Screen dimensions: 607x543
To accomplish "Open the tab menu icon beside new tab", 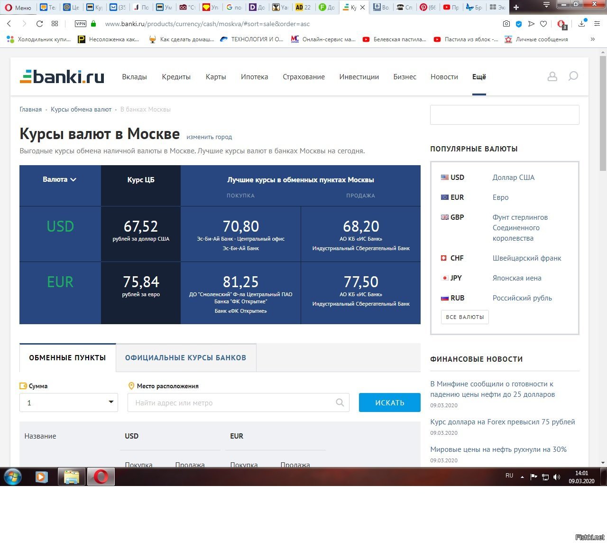I will [x=546, y=5].
